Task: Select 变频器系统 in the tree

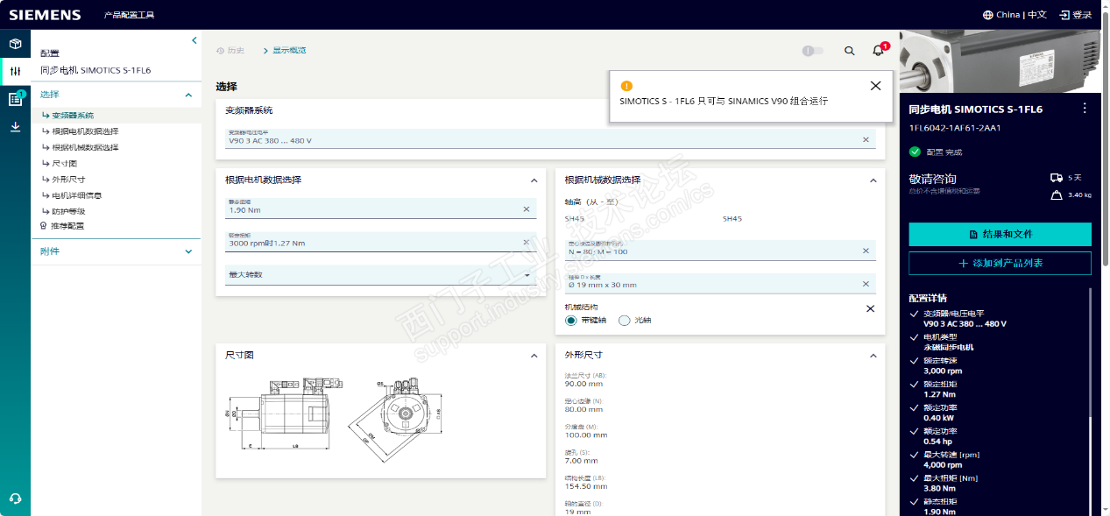Action: [73, 116]
